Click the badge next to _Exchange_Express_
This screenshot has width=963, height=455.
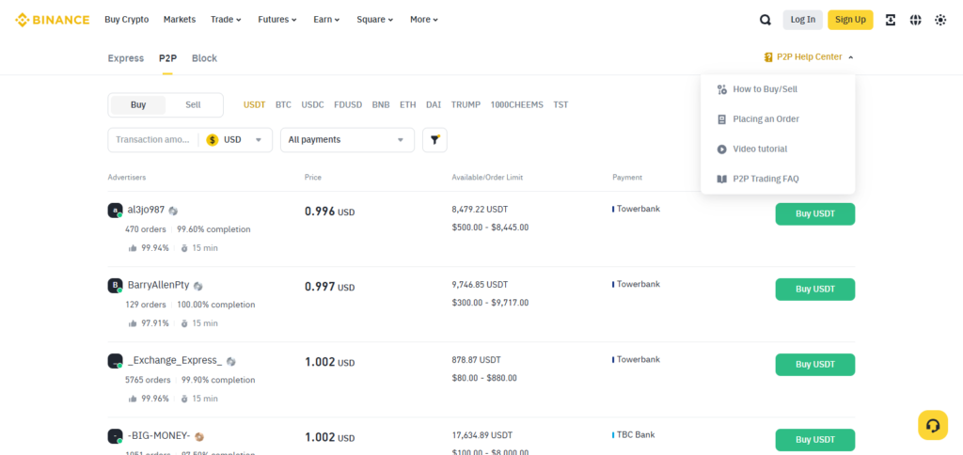pos(231,362)
